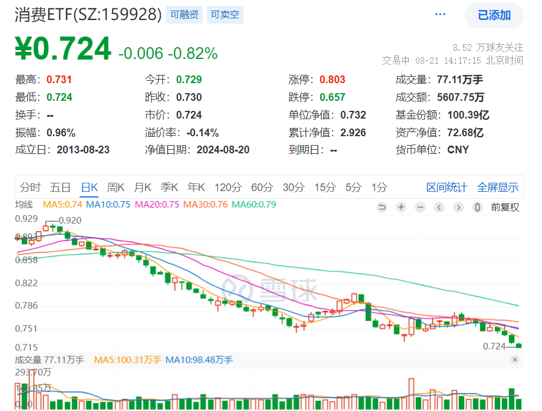This screenshot has width=542, height=411.
Task: Click the 今开 value 0.729
Action: (189, 80)
